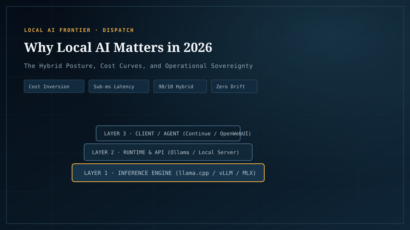
Task: Click the Layer 1 Inference Engine box
Action: pos(168,172)
